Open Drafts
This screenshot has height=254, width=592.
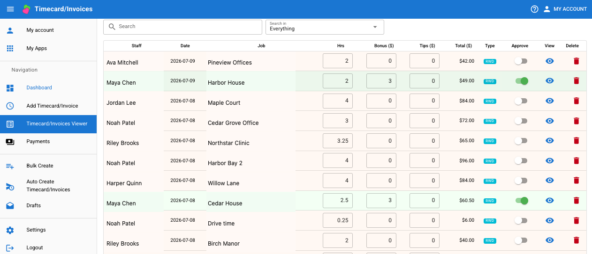coord(48,206)
